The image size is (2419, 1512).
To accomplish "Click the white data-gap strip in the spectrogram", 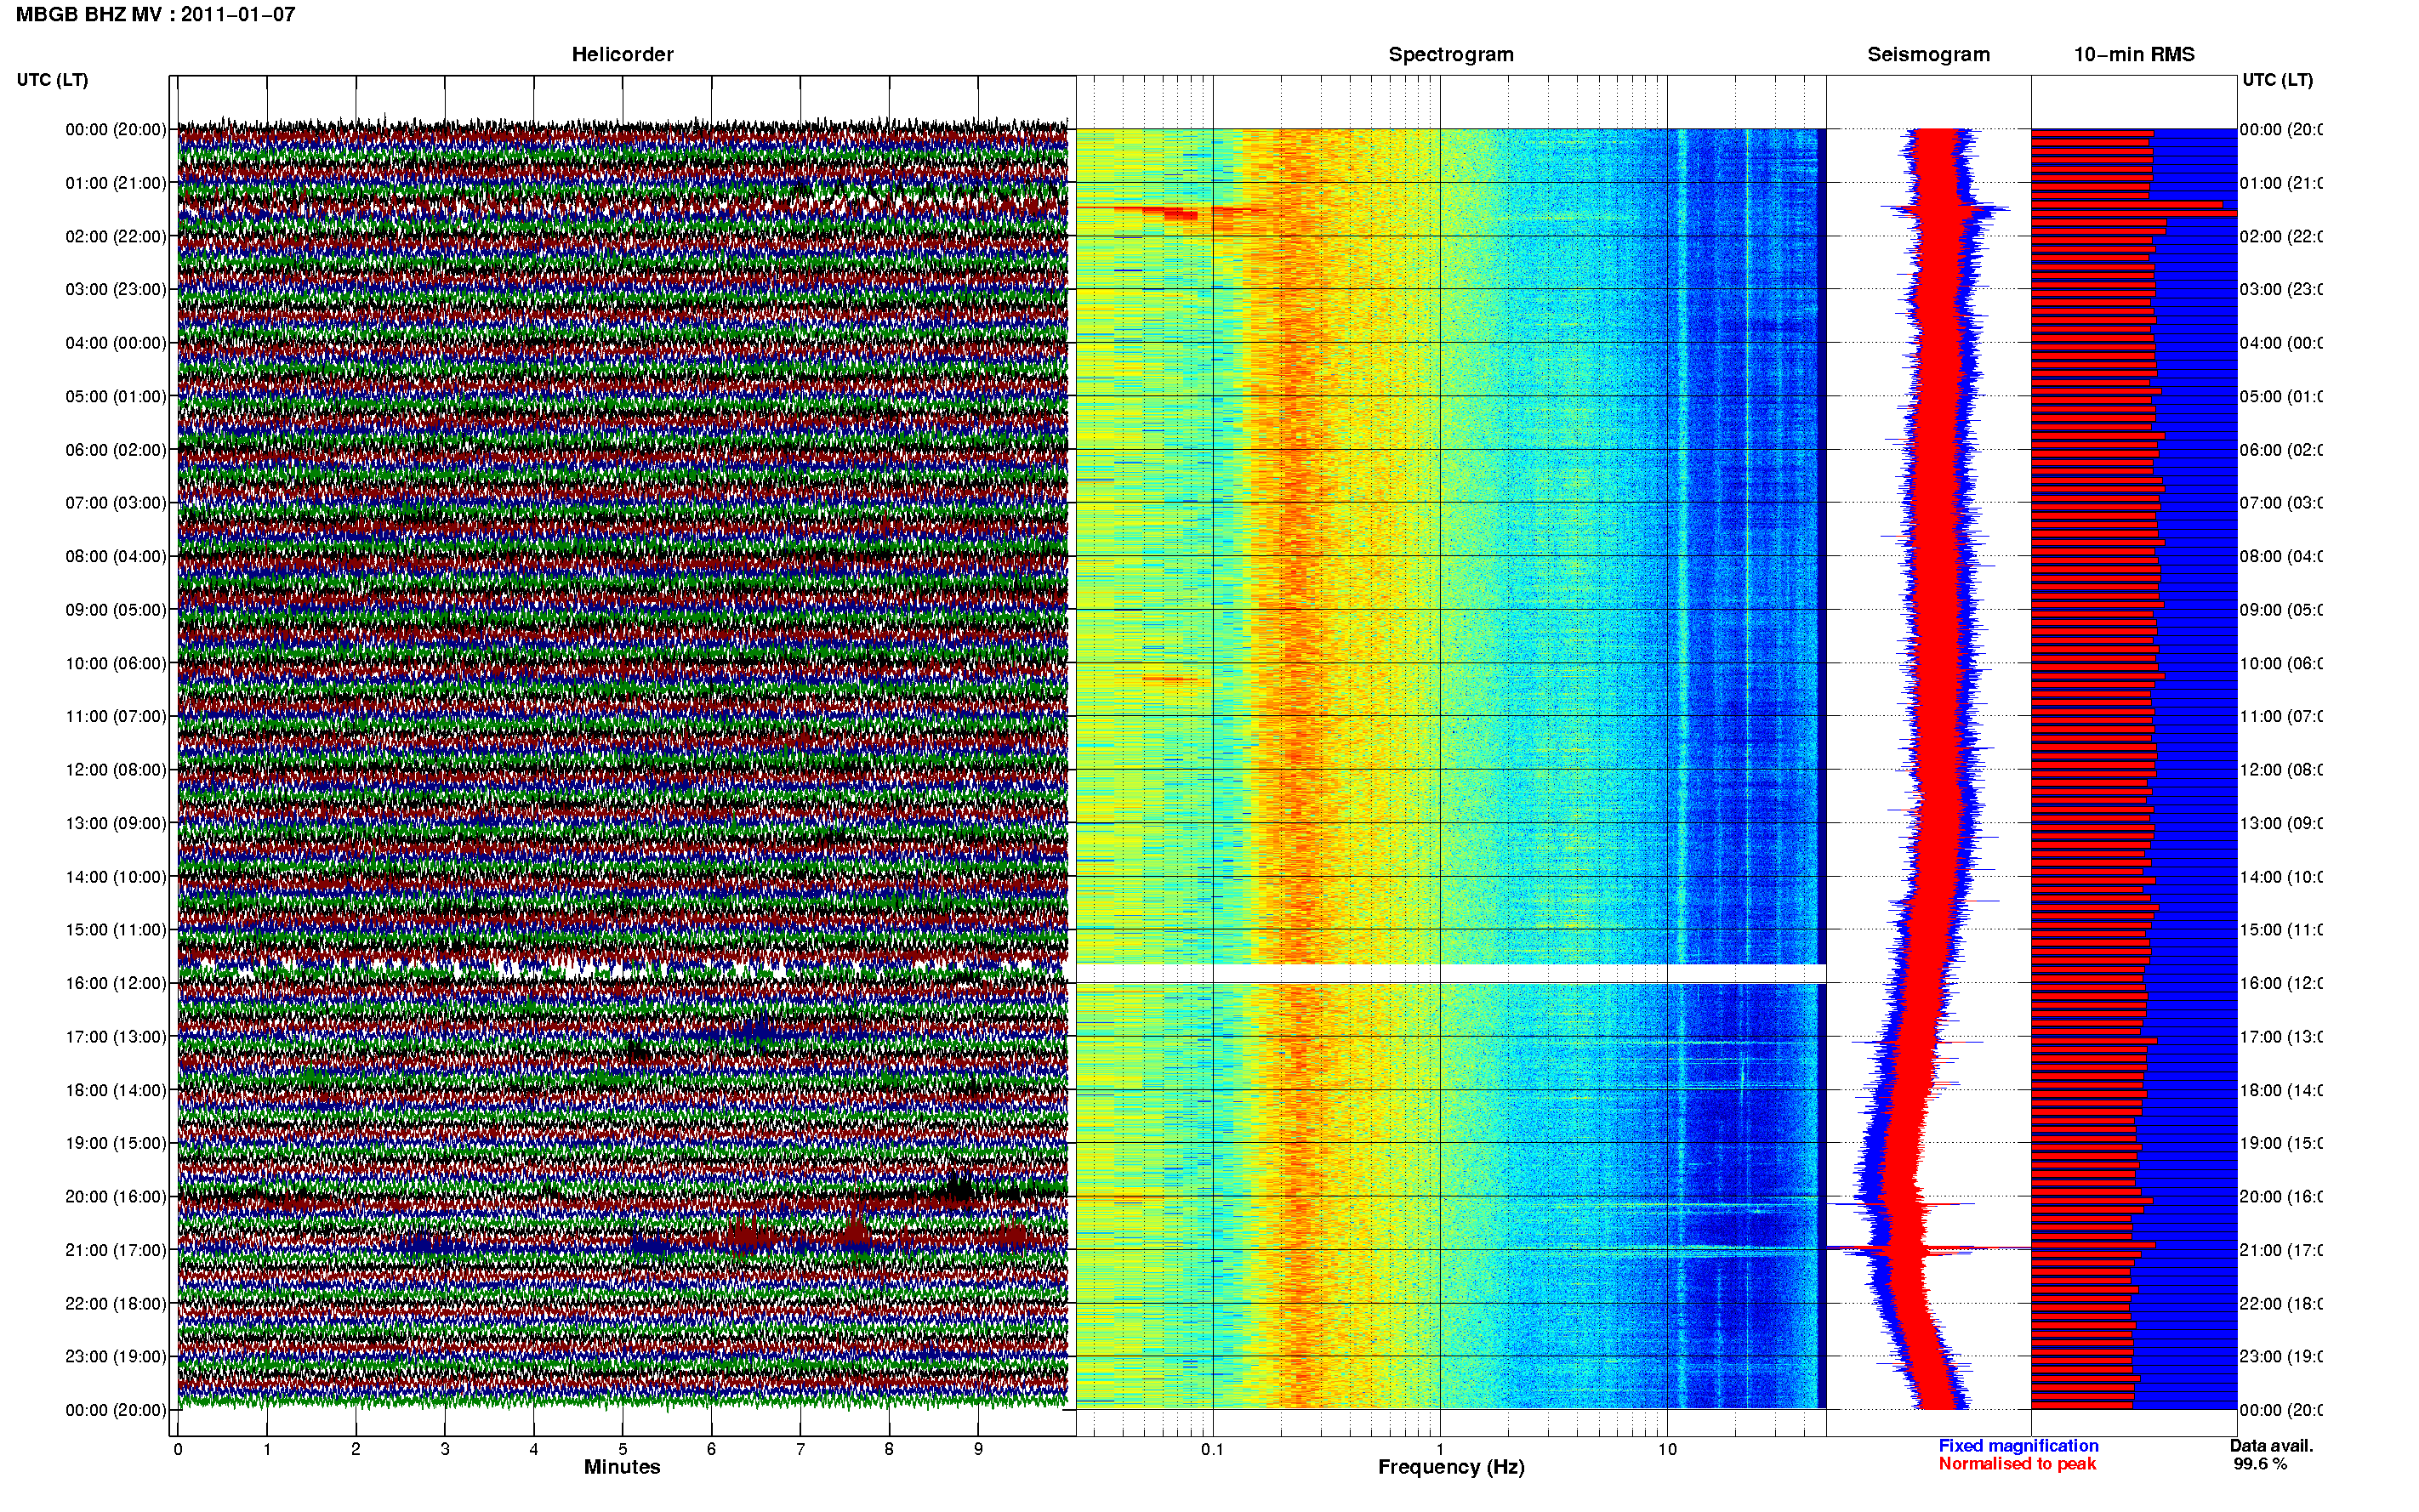I will pyautogui.click(x=1451, y=973).
